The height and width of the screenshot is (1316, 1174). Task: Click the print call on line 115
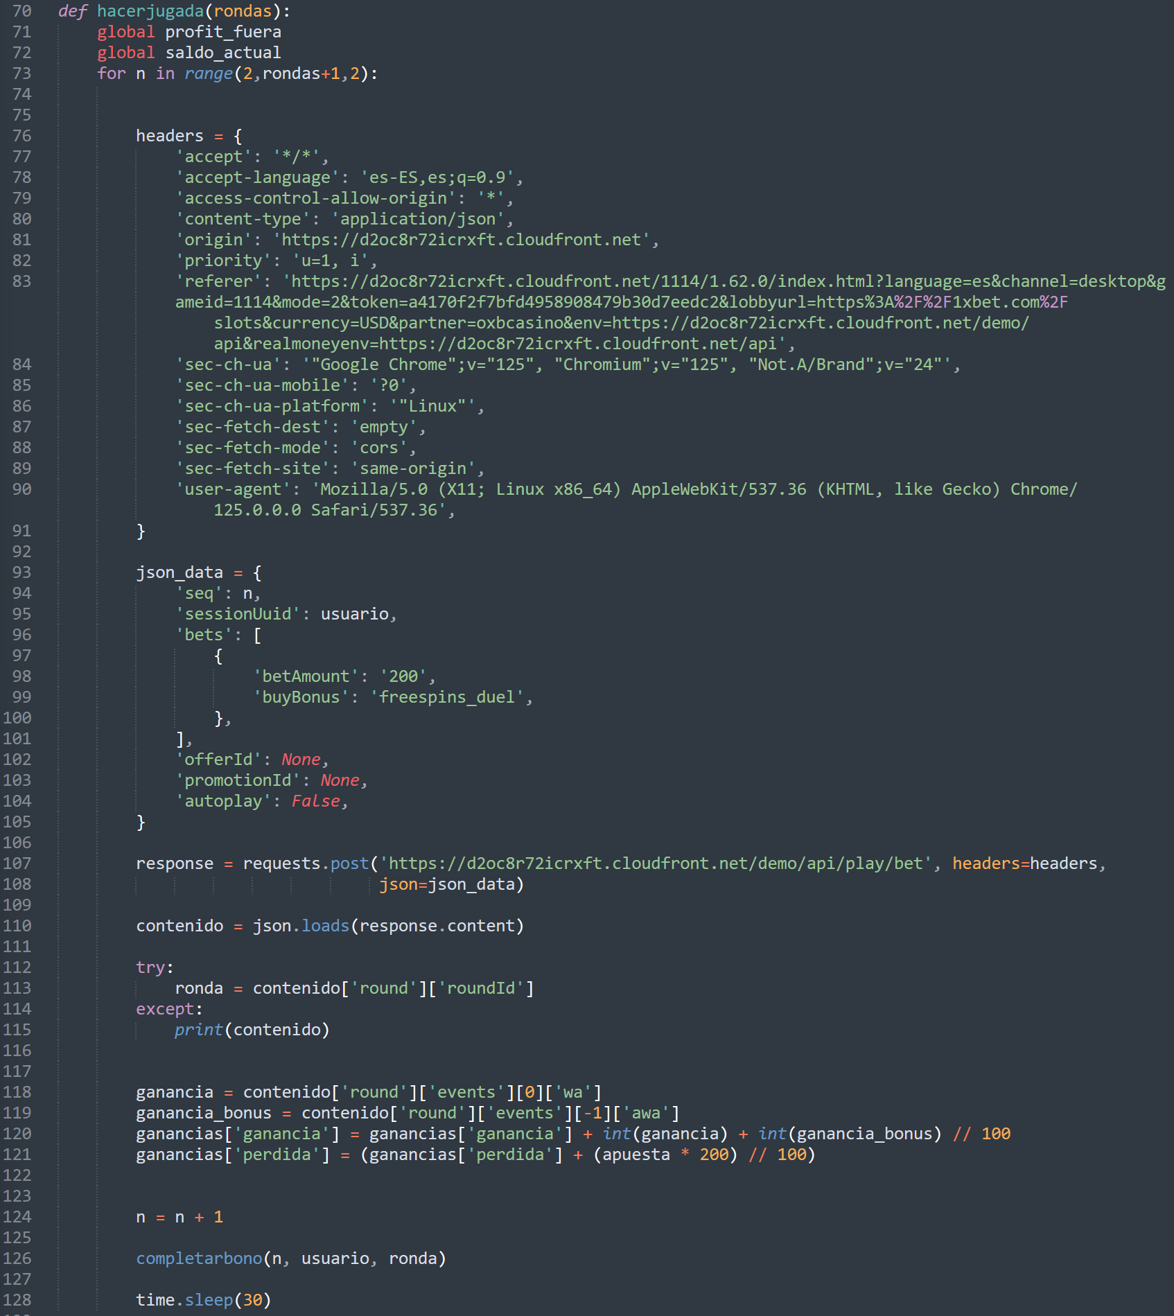point(252,1030)
